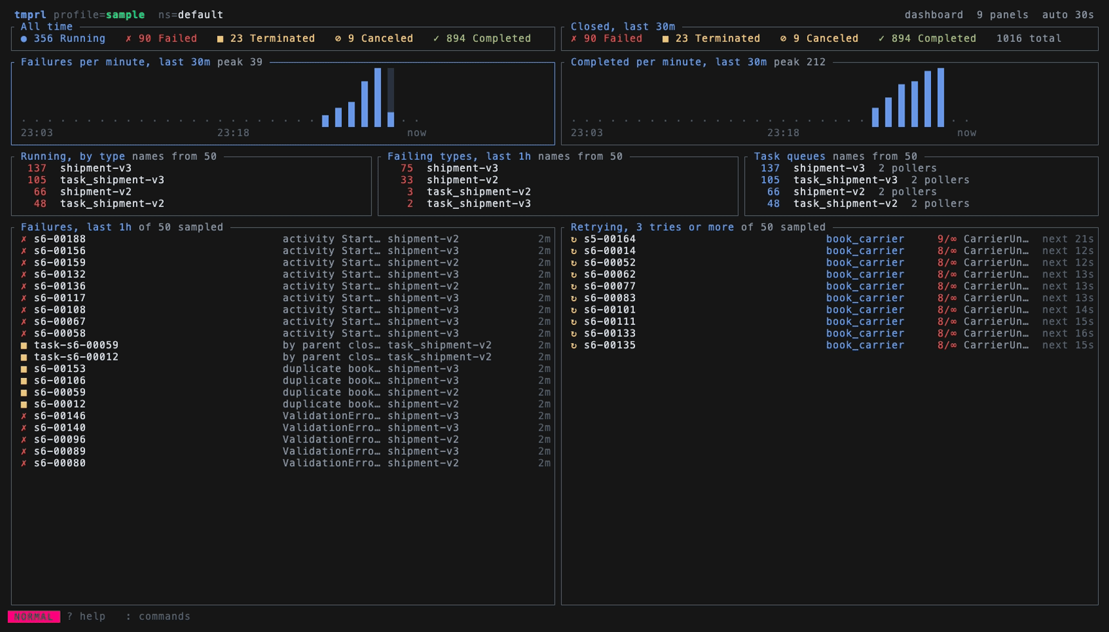Screen dimensions: 1109x632
Task: Click the running dot icon in All time
Action: pos(24,39)
